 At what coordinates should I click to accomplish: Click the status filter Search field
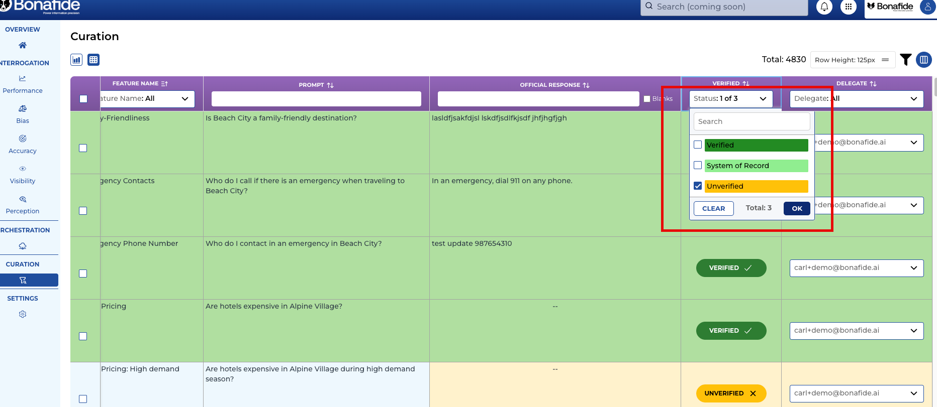tap(752, 121)
